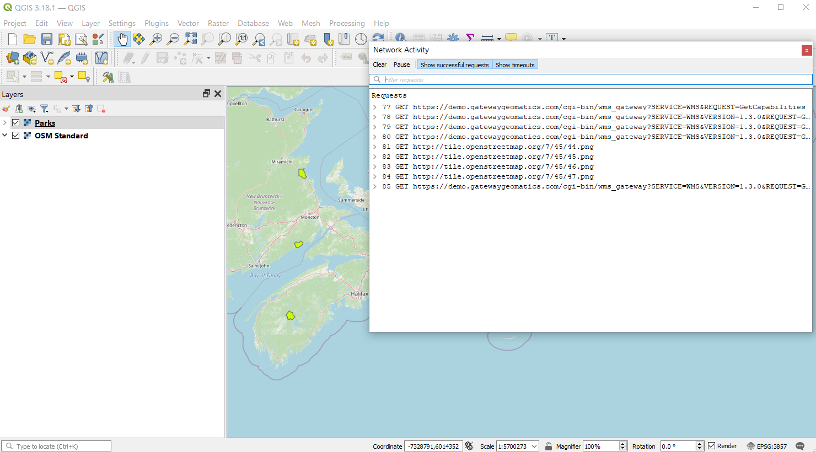
Task: Remove selected layer or group
Action: click(101, 109)
